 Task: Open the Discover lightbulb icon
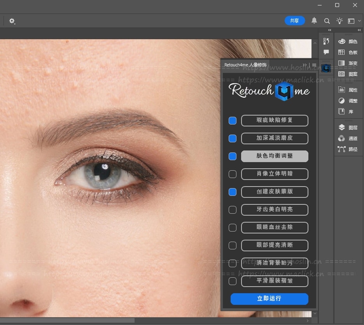(x=339, y=21)
